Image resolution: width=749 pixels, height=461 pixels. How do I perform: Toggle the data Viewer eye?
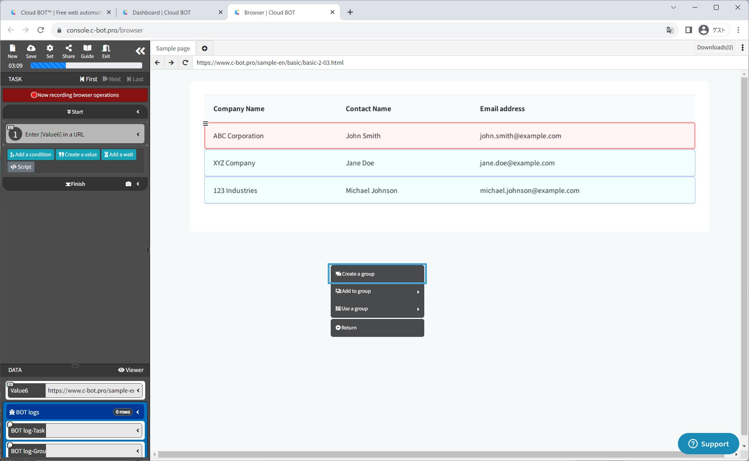131,370
